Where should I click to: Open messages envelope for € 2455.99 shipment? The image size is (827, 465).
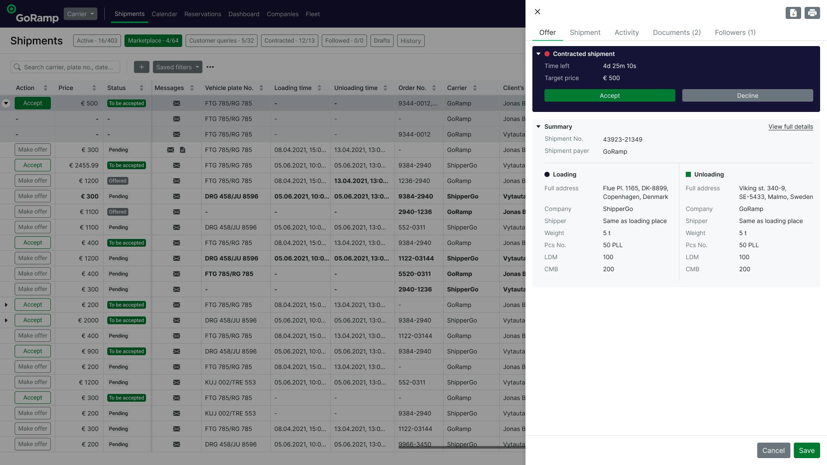pos(177,165)
